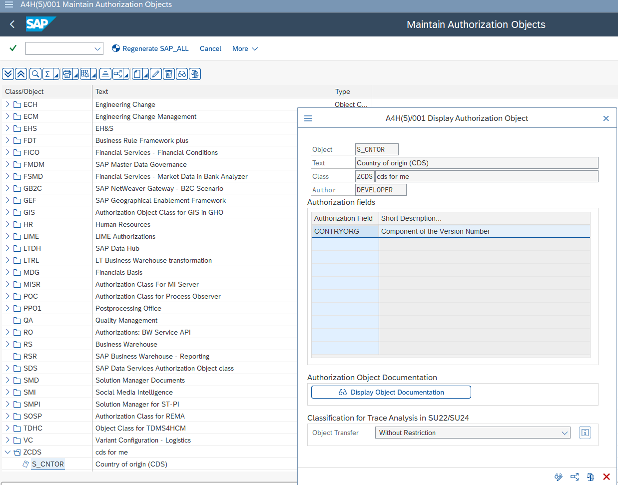This screenshot has height=485, width=618.
Task: Click the glasses Display icon in main toolbar
Action: [182, 74]
